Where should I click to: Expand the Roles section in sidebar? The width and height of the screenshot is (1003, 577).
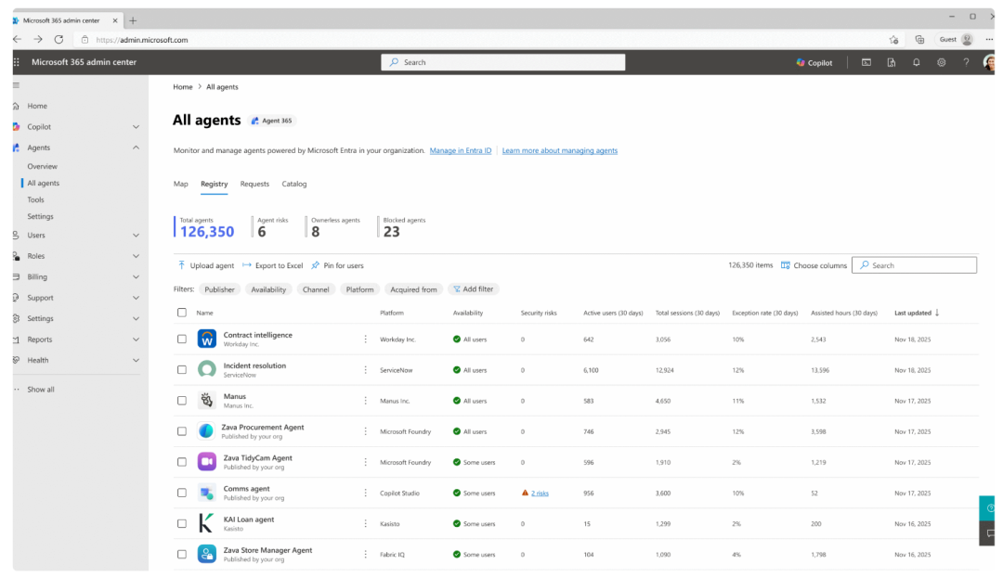coord(136,256)
